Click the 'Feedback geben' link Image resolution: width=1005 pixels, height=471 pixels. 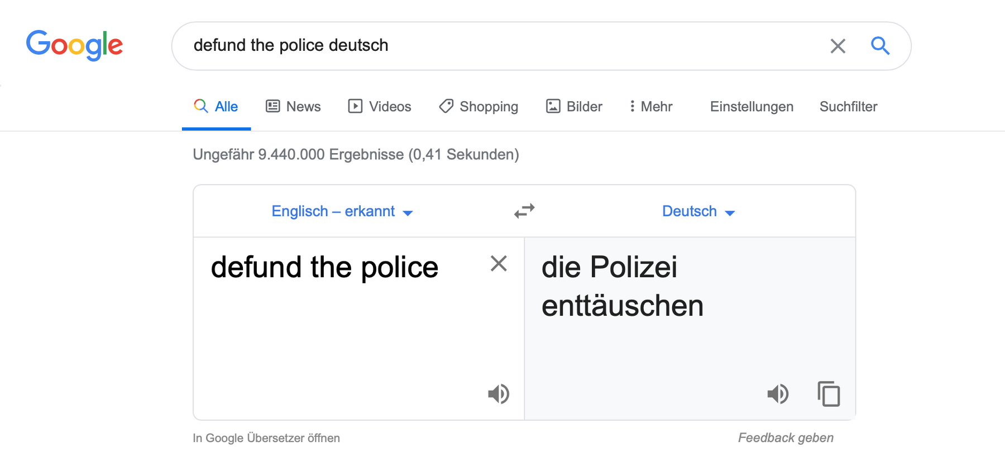point(786,438)
